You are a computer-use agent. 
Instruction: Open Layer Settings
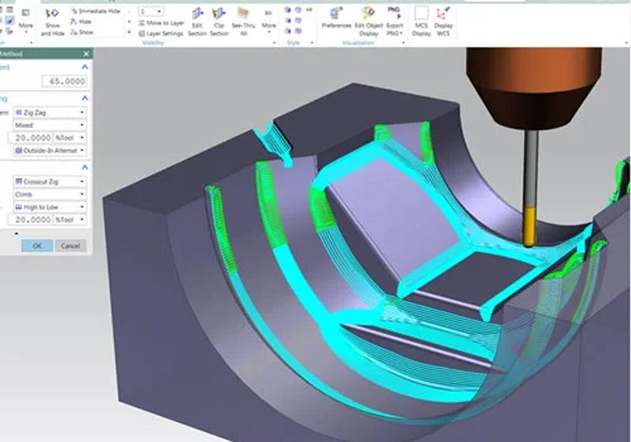click(x=161, y=33)
